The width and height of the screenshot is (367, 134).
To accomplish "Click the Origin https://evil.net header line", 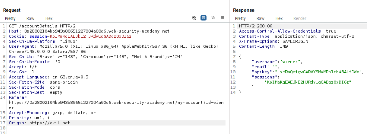I will tap(39, 123).
